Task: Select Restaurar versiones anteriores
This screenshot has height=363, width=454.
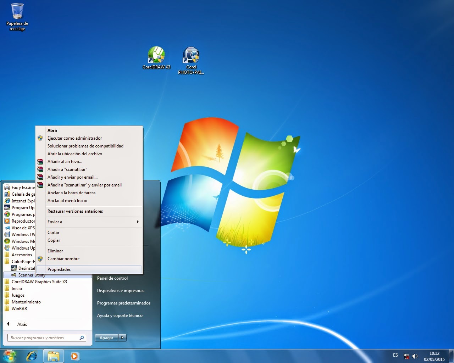Action: [x=89, y=211]
